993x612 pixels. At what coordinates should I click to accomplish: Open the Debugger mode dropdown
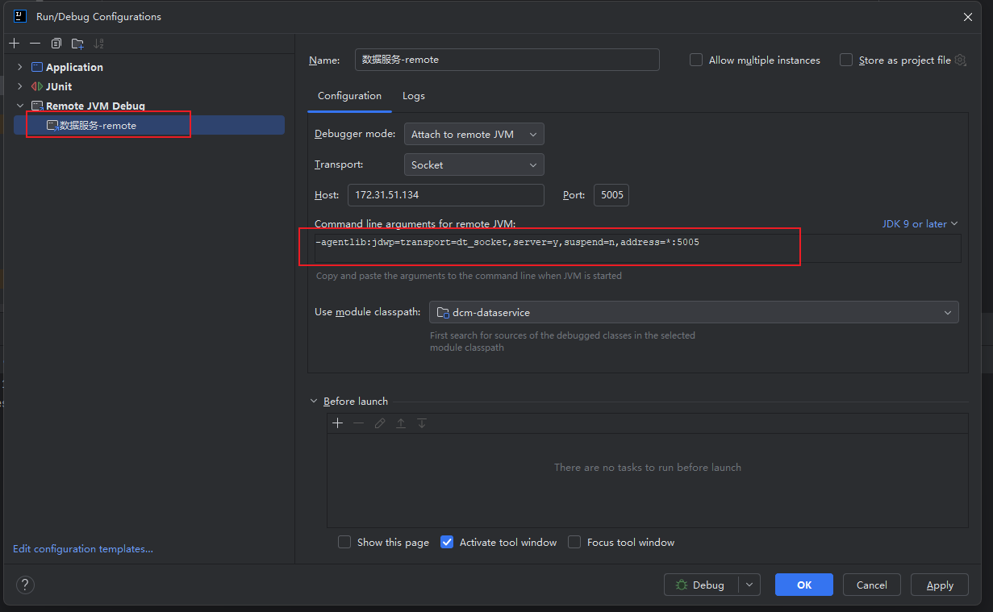coord(474,135)
